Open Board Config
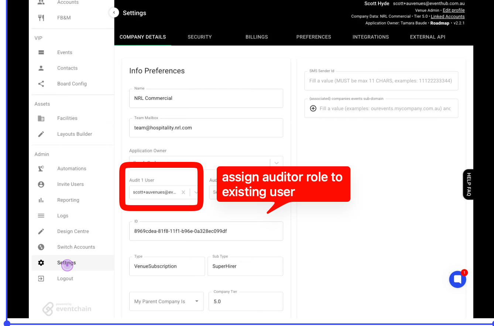This screenshot has height=326, width=494. pos(73,84)
